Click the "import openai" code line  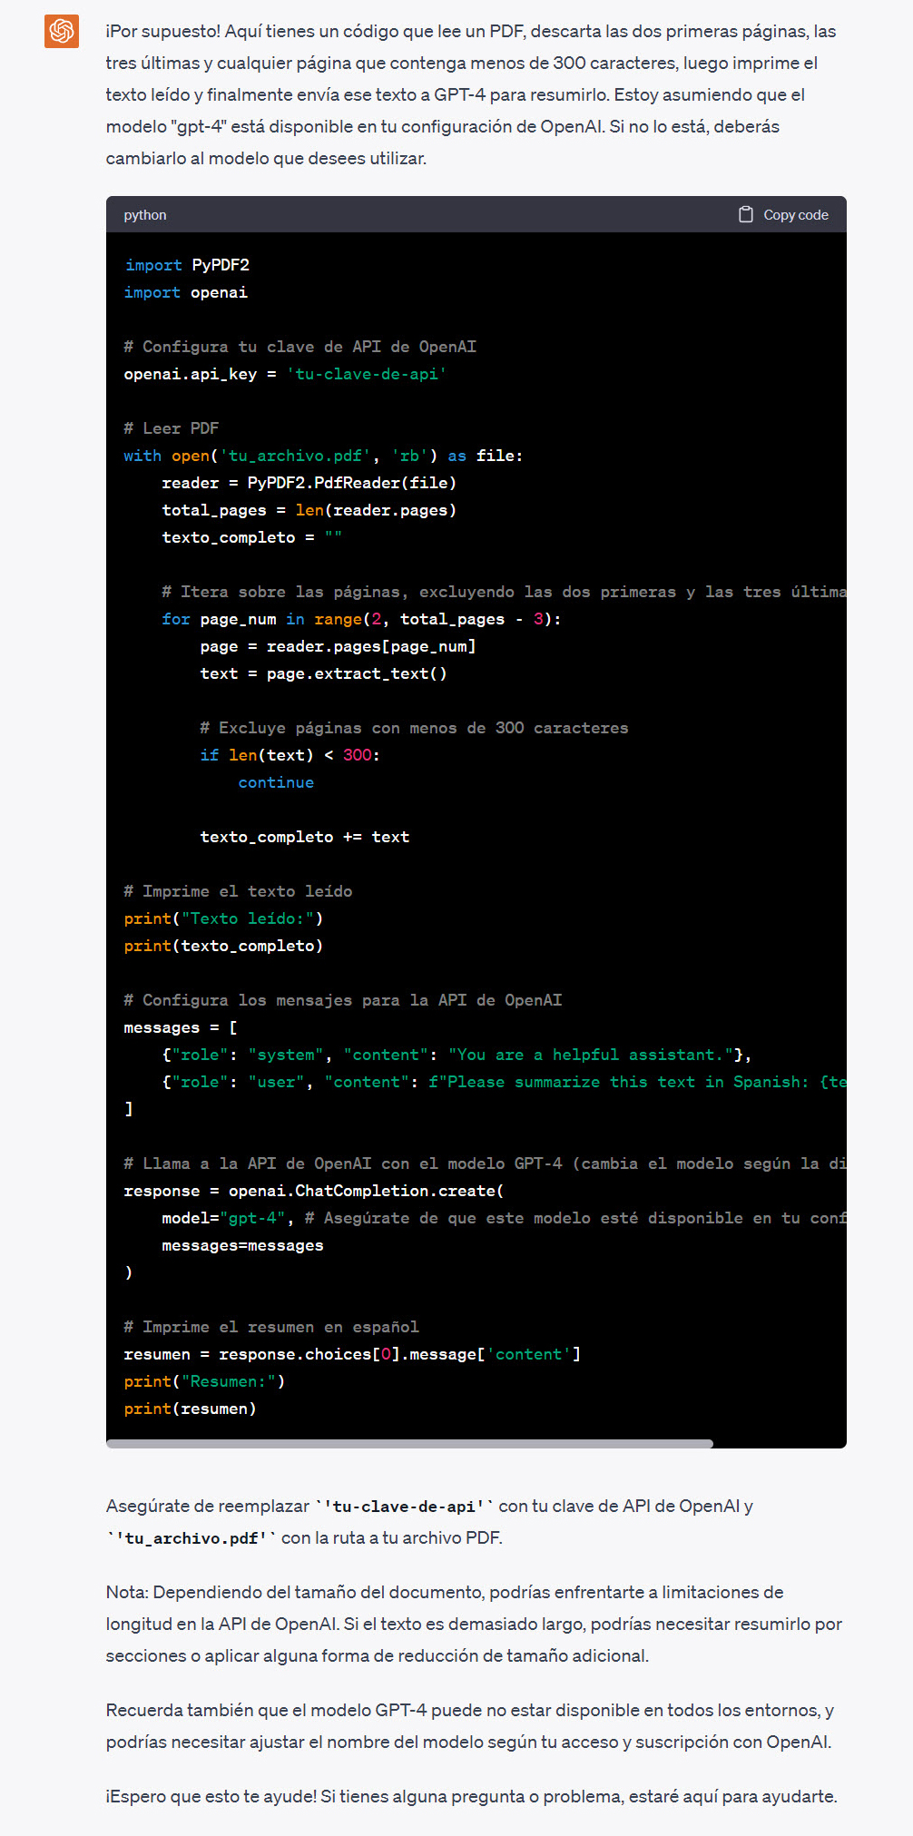186,292
